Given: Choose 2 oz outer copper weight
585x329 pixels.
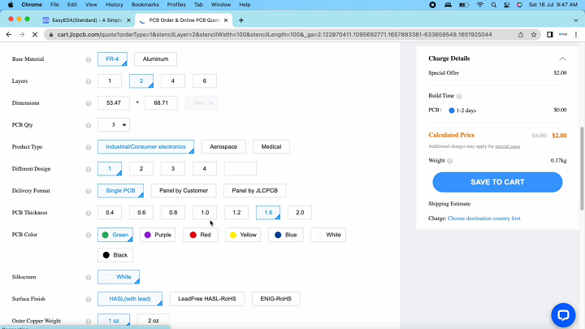Looking at the screenshot, I should 154,320.
